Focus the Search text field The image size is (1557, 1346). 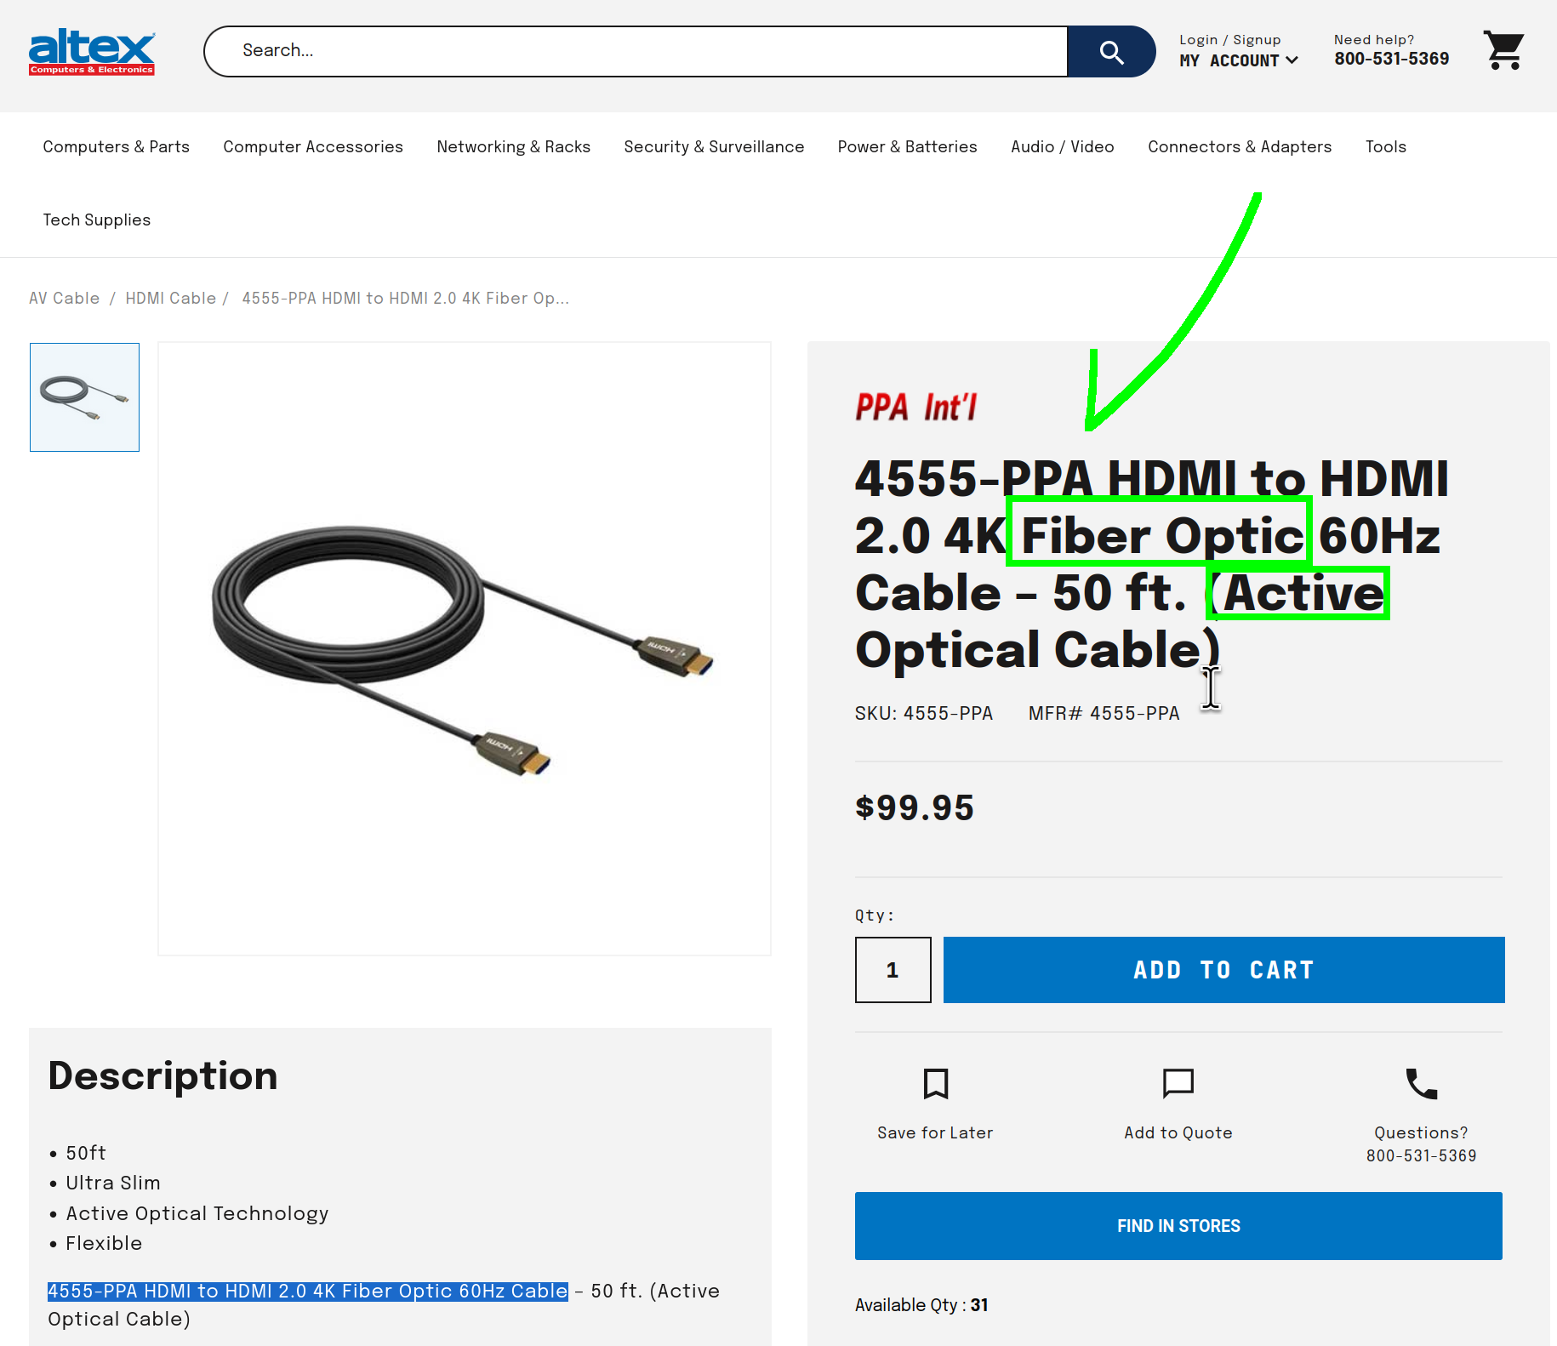[x=636, y=52]
